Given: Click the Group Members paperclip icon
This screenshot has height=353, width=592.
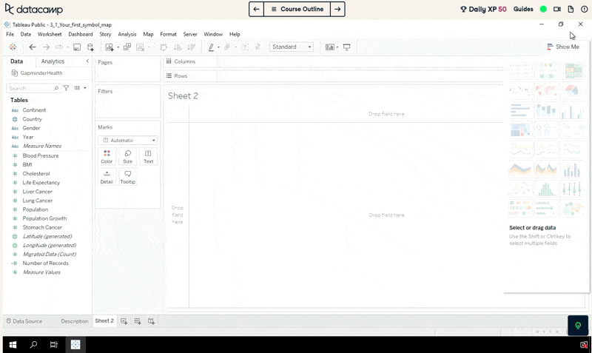Looking at the screenshot, I should tap(227, 47).
